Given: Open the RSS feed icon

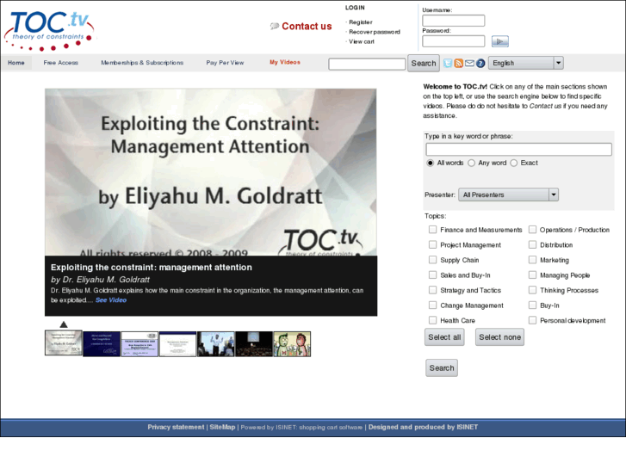Looking at the screenshot, I should point(459,63).
